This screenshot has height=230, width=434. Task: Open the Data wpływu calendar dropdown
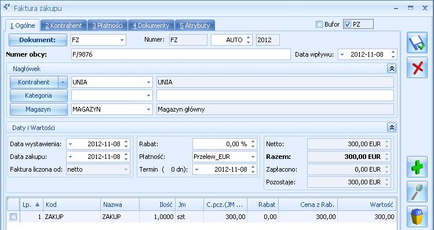pyautogui.click(x=342, y=55)
